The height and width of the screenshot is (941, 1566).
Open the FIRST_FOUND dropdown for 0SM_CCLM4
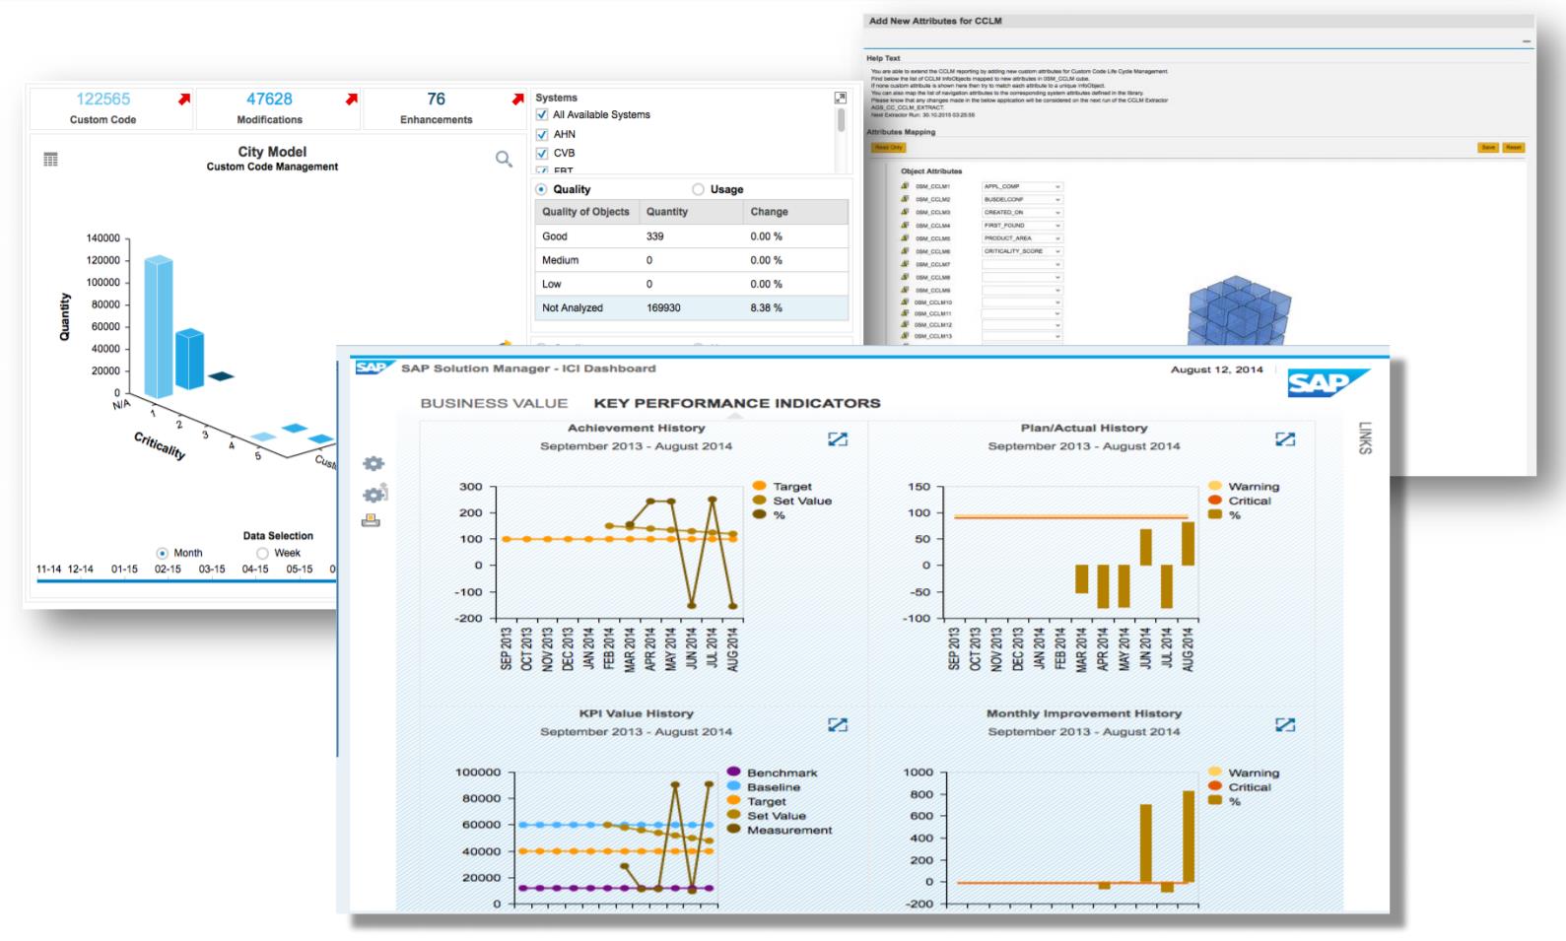tap(1022, 225)
